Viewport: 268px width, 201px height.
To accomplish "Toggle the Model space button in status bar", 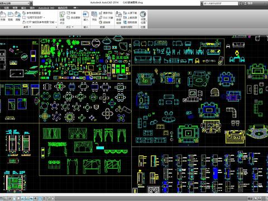I will pos(251,199).
